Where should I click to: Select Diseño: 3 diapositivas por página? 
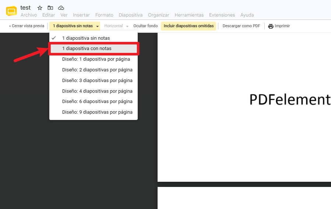click(x=94, y=81)
